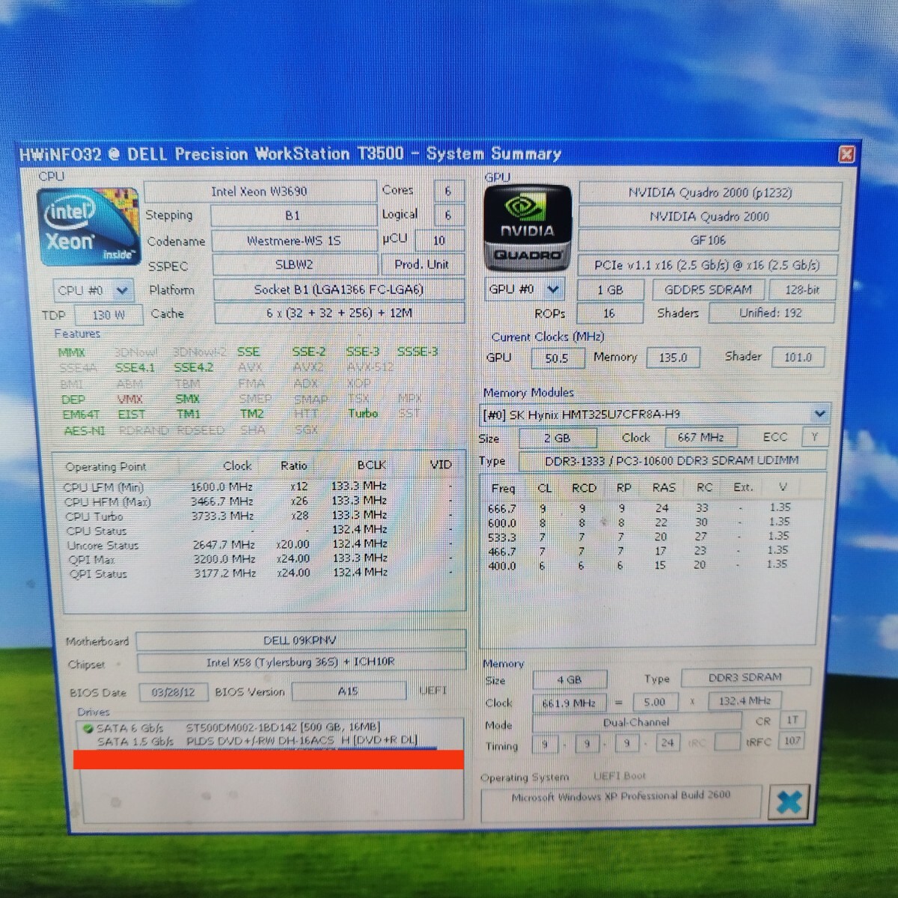Select the 533.3 memory timing row
The image size is (898, 898).
click(639, 537)
